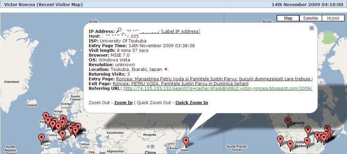Open the Label IP Address link
347x154 pixels.
tap(180, 31)
